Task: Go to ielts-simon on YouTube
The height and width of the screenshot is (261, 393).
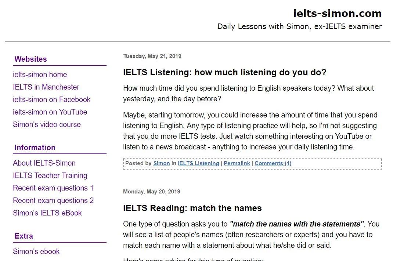Action: pyautogui.click(x=50, y=112)
